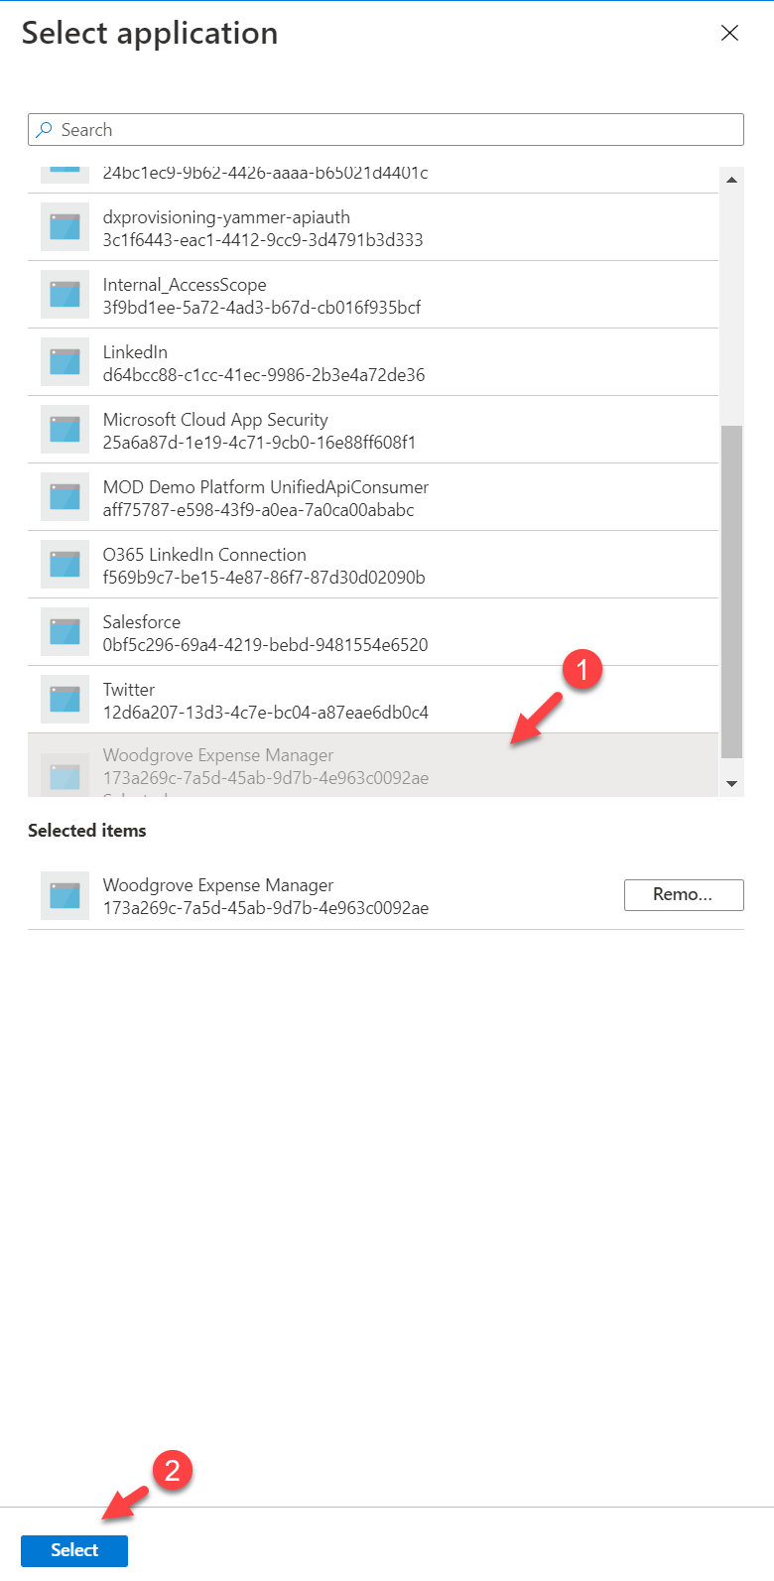Select O365 LinkedIn Connection name
This screenshot has width=774, height=1581.
tap(204, 555)
